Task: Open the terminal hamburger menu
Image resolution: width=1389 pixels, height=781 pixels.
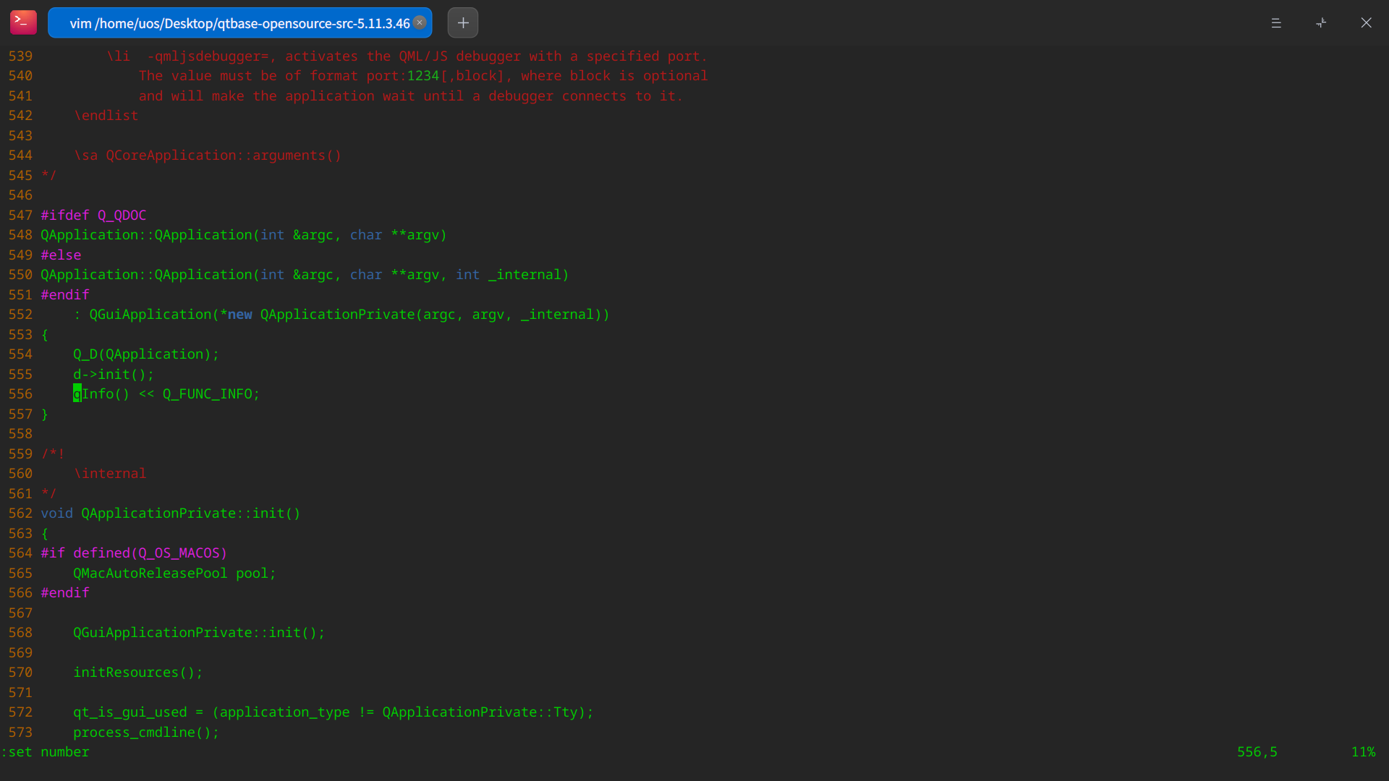Action: tap(1276, 23)
